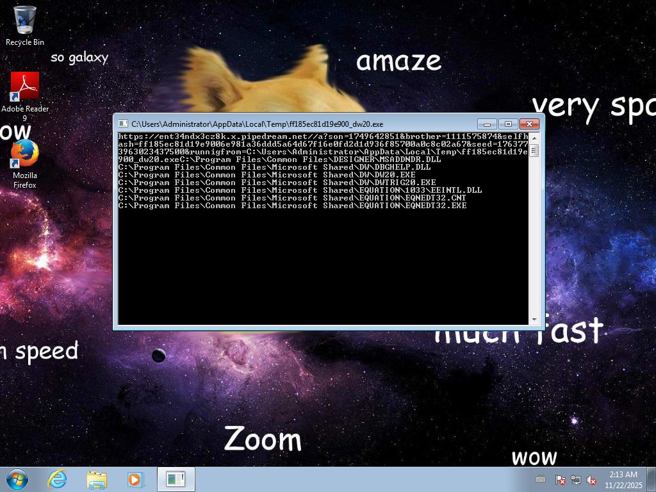The height and width of the screenshot is (492, 656).
Task: Open the clock showing 2:13 AM
Action: [623, 479]
